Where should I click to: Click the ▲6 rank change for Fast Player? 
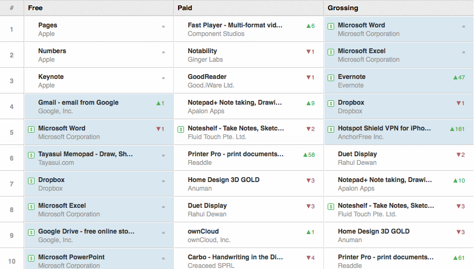point(310,26)
